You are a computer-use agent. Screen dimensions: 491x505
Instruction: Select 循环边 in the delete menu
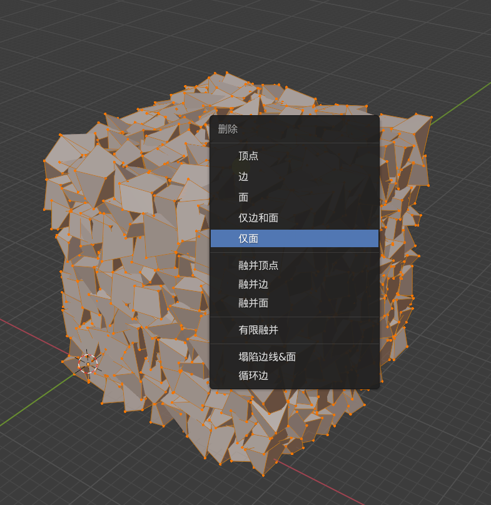click(x=294, y=376)
